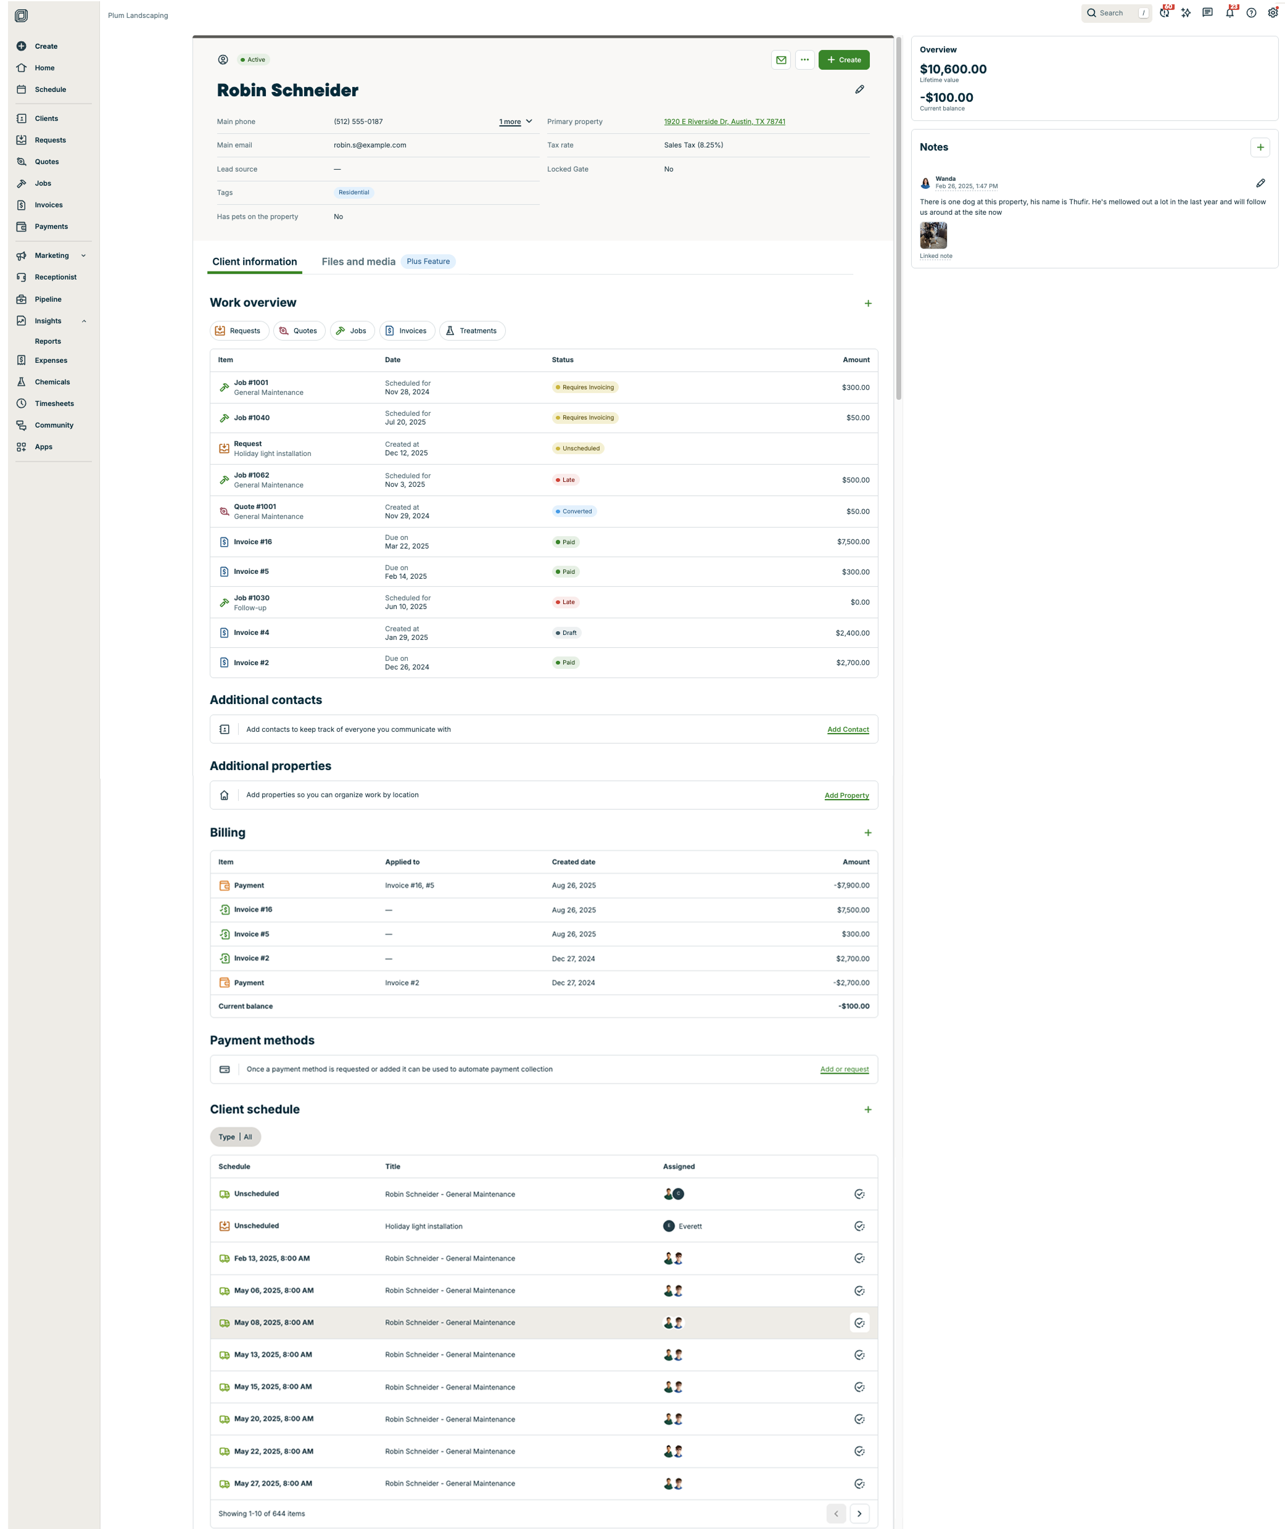
Task: Expand the Marketing sidebar submenu
Action: tap(83, 255)
